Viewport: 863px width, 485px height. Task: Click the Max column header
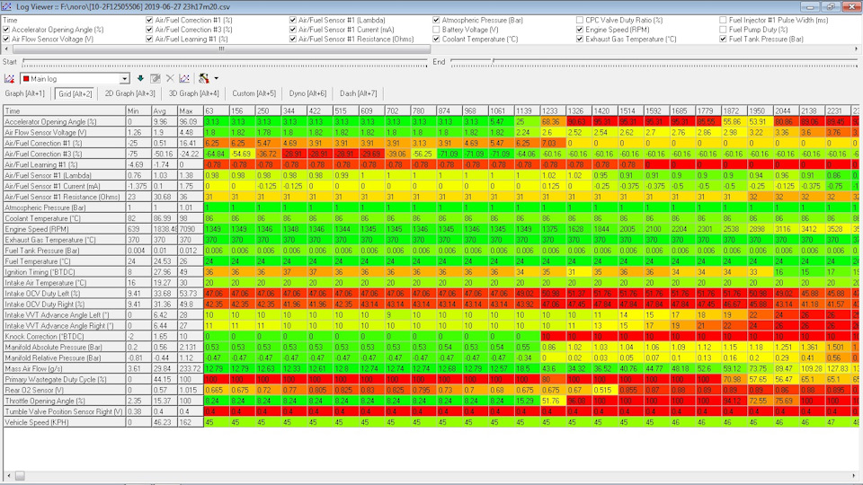pos(191,110)
